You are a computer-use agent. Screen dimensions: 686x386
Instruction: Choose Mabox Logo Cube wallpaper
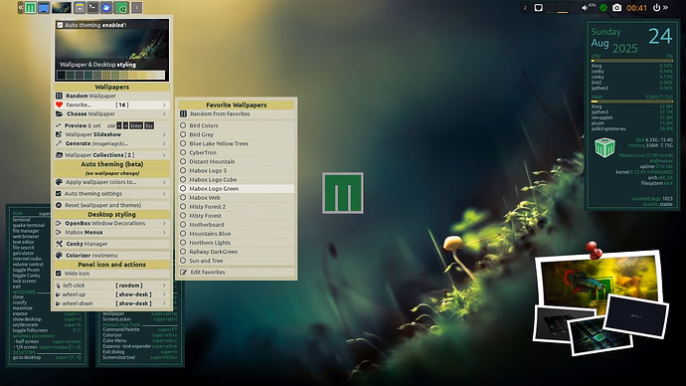[237, 180]
